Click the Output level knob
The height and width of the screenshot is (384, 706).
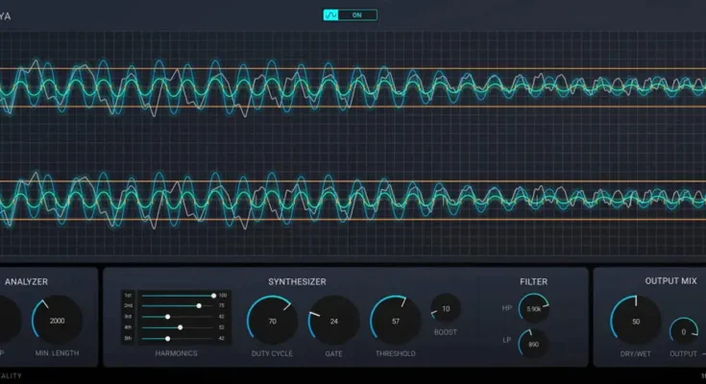(683, 331)
